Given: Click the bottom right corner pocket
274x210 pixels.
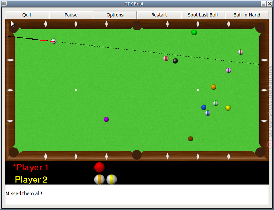Looking at the screenshot, I should [260, 152].
